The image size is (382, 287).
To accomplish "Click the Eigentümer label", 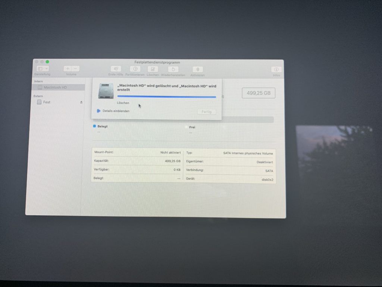I will [195, 161].
